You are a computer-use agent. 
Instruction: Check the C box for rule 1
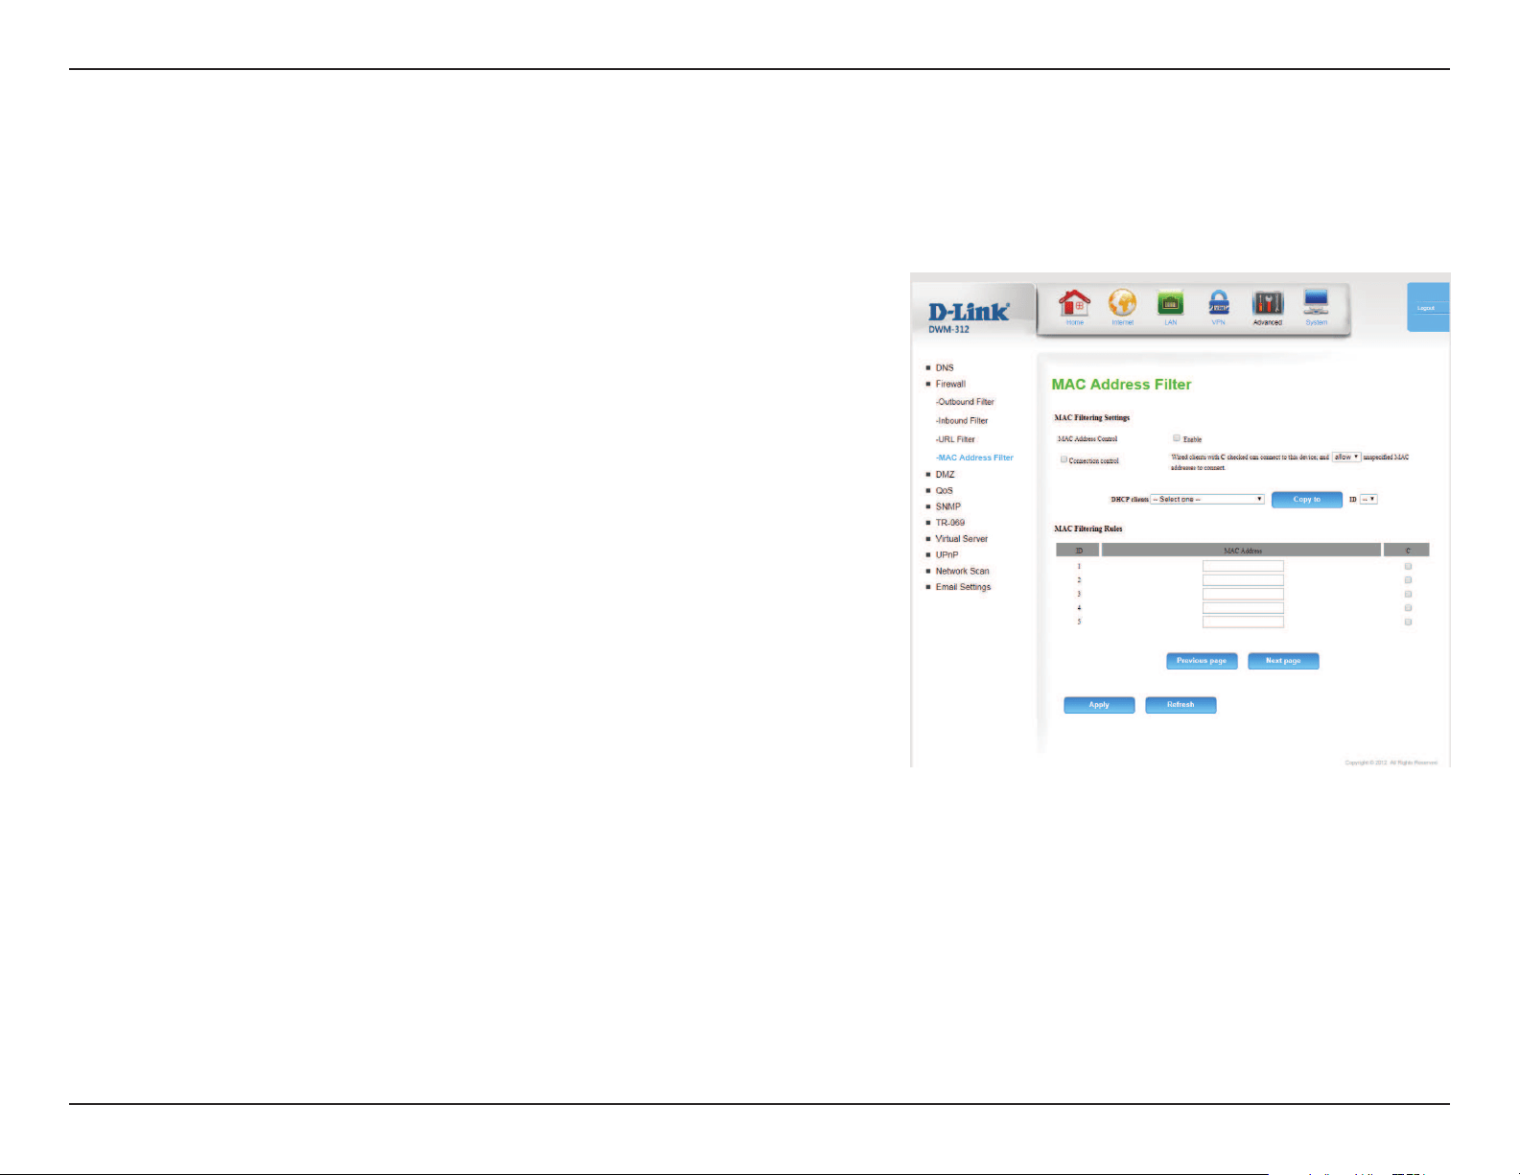click(x=1408, y=566)
